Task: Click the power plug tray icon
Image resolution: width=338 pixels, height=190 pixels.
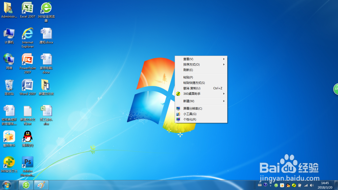Action: click(299, 185)
